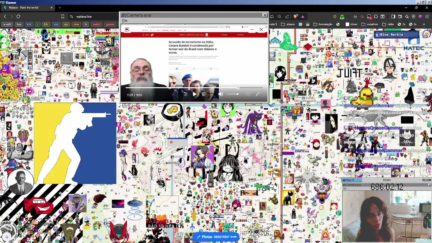Open File menu in top Camera.exe window
The height and width of the screenshot is (243, 432).
pyautogui.click(x=125, y=21)
